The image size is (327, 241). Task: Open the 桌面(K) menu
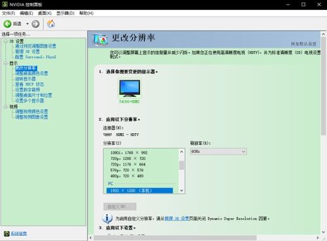pyautogui.click(x=44, y=13)
